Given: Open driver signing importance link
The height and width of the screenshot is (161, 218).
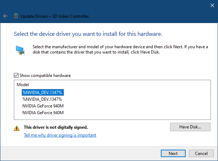Looking at the screenshot, I should (60, 135).
